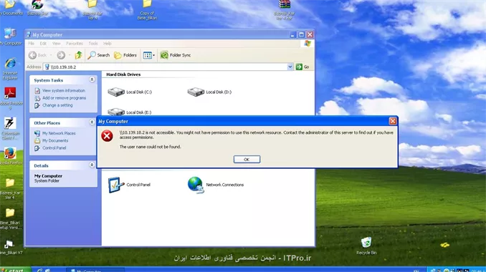Click Recycle Bin on desktop
This screenshot has width=486, height=272.
[366, 246]
